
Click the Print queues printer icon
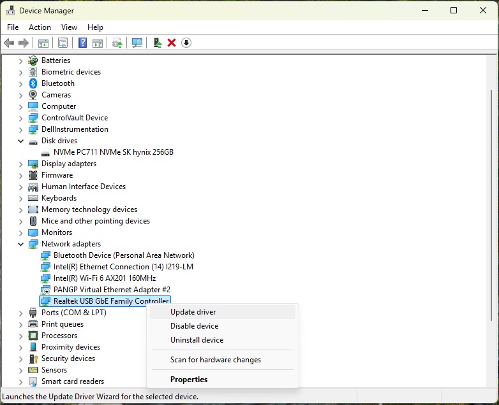[33, 324]
